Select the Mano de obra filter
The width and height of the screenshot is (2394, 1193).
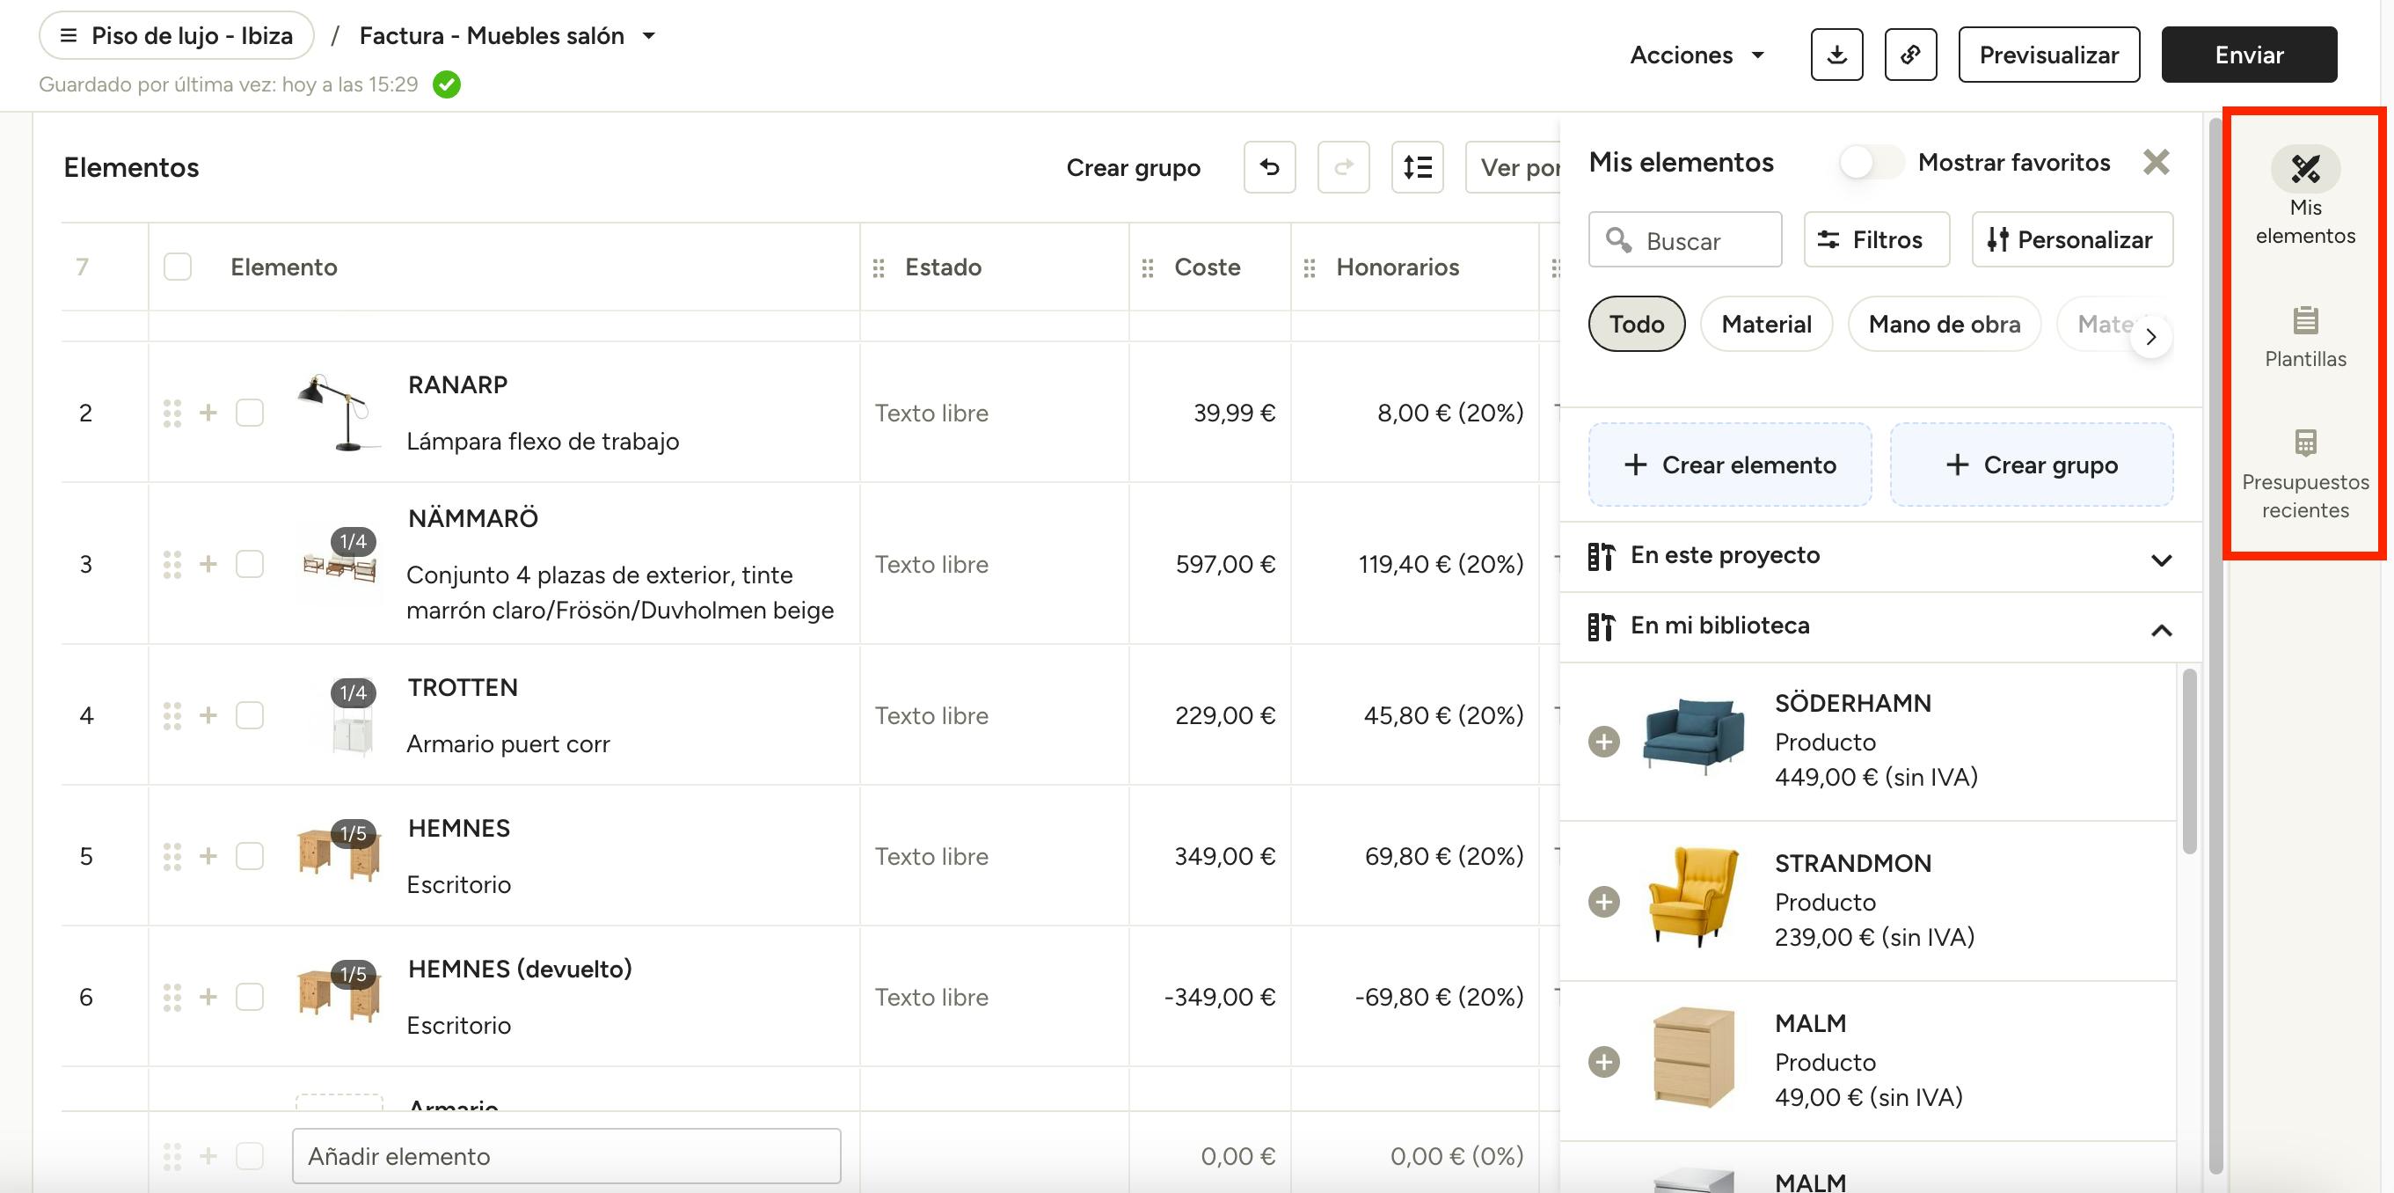point(1944,324)
